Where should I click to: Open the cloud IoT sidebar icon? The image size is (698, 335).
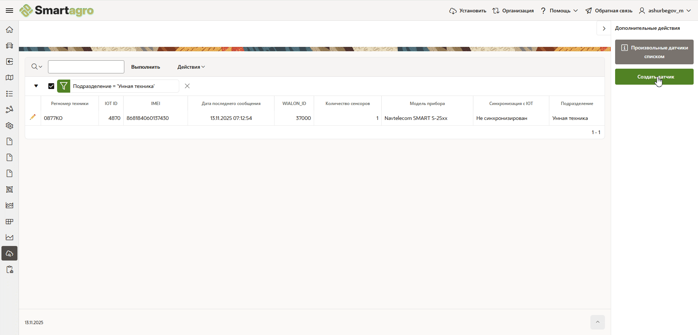tap(9, 254)
